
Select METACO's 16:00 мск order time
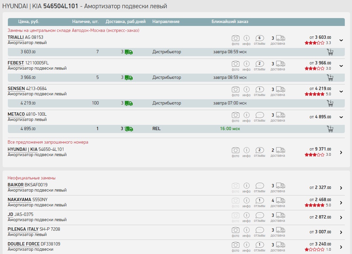pyautogui.click(x=230, y=129)
